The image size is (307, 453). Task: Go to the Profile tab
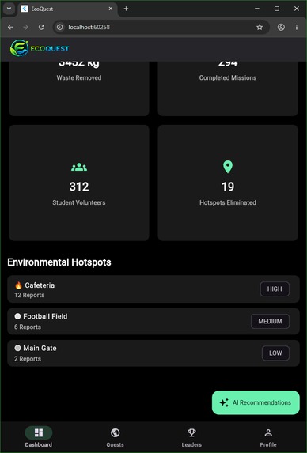coord(268,437)
